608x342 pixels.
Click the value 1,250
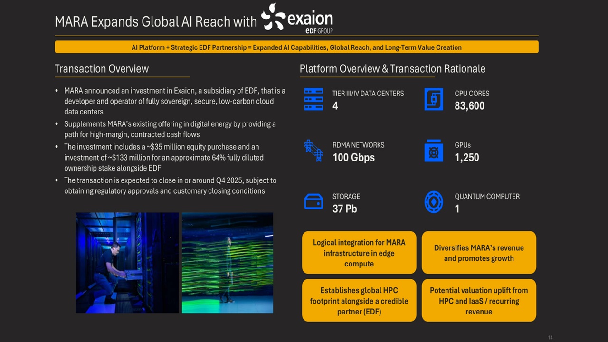point(466,157)
